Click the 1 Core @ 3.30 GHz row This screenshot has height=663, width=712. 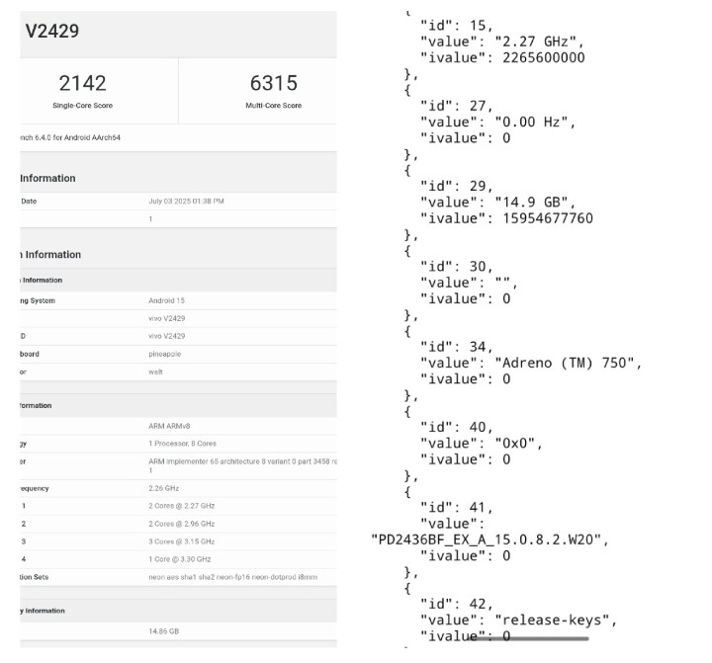(180, 559)
